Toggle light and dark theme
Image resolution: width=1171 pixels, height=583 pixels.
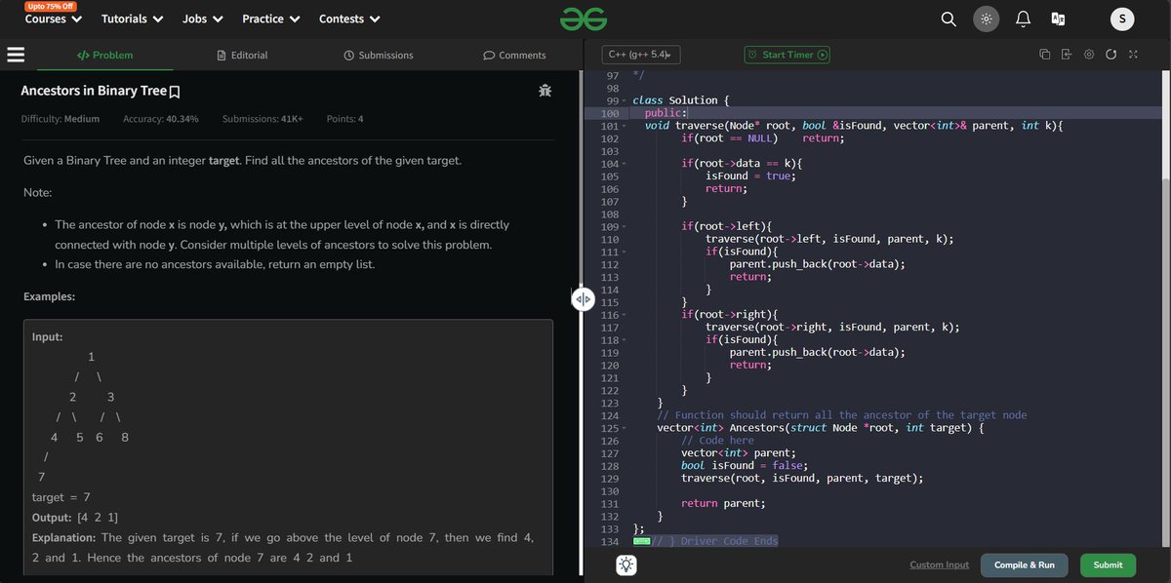986,18
